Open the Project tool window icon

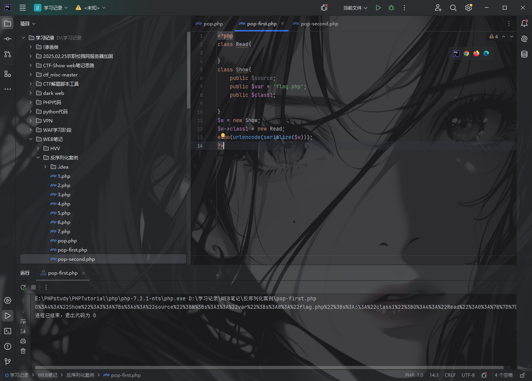[x=8, y=23]
